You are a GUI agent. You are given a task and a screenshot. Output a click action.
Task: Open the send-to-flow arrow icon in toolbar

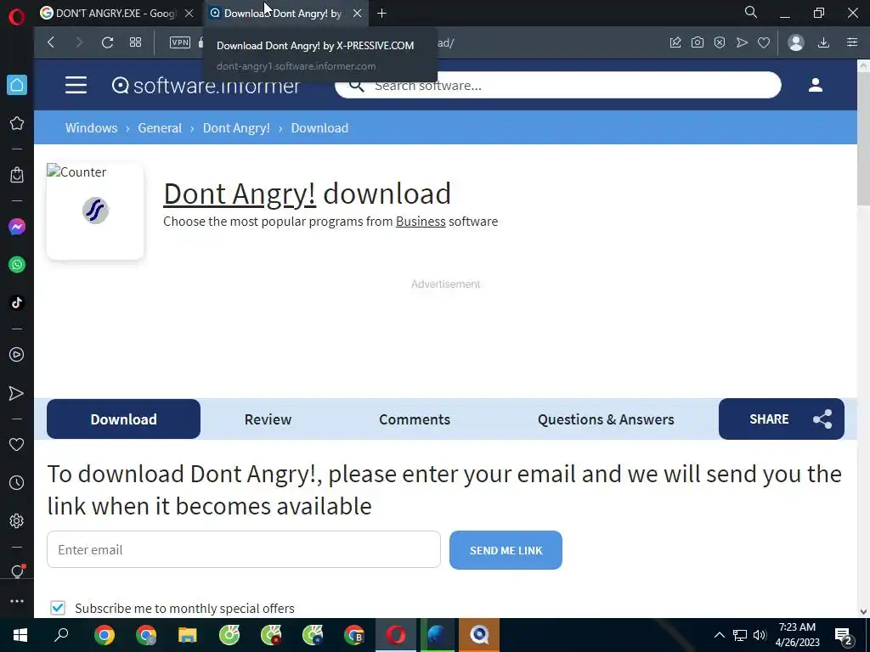coord(742,42)
